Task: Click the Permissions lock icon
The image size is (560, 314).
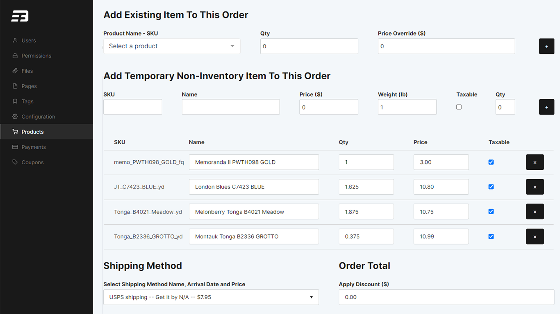Action: click(x=15, y=56)
